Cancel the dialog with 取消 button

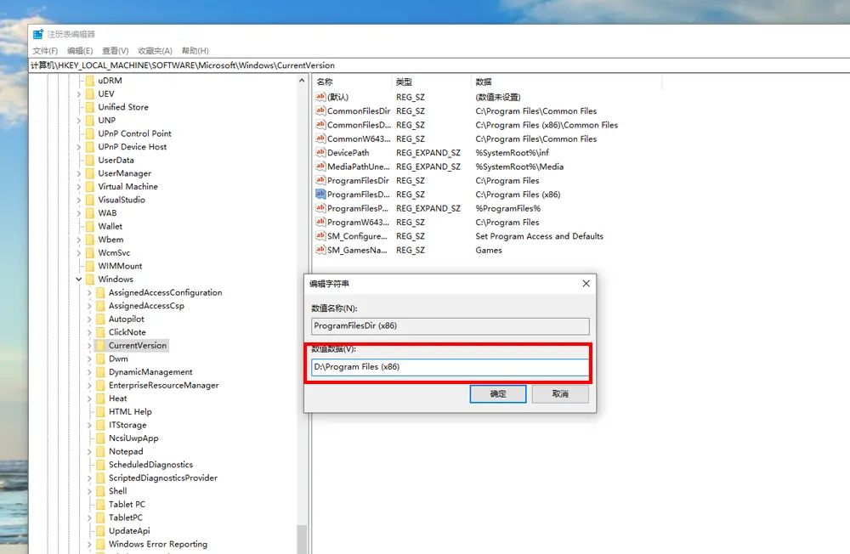click(x=560, y=394)
